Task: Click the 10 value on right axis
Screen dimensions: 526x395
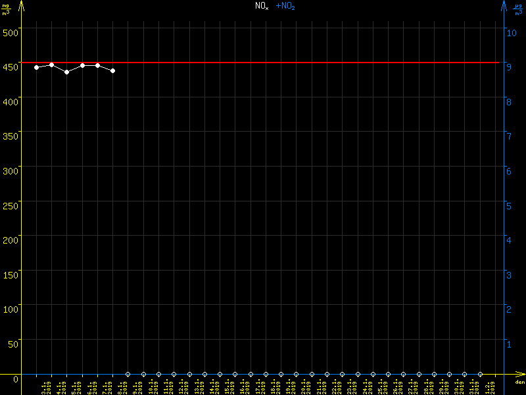Action: coord(514,32)
